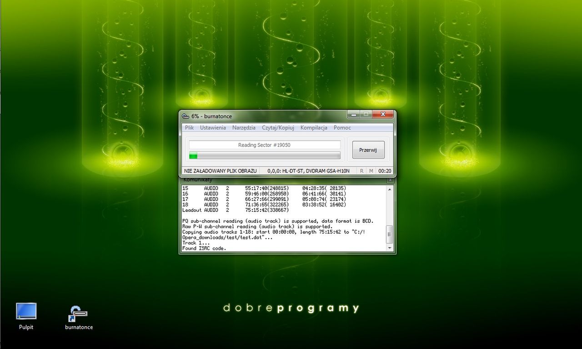Select the Pulpit desktop icon
This screenshot has height=349, width=582.
tap(26, 316)
